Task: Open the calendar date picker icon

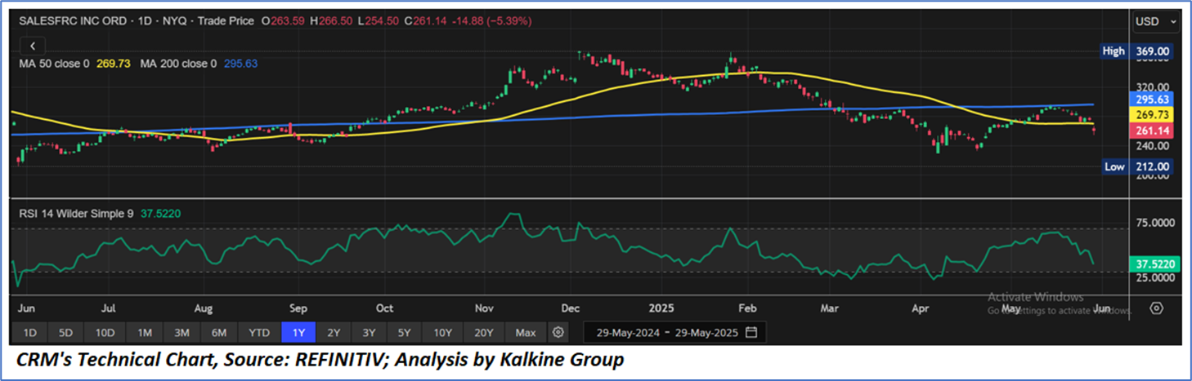Action: tap(751, 332)
